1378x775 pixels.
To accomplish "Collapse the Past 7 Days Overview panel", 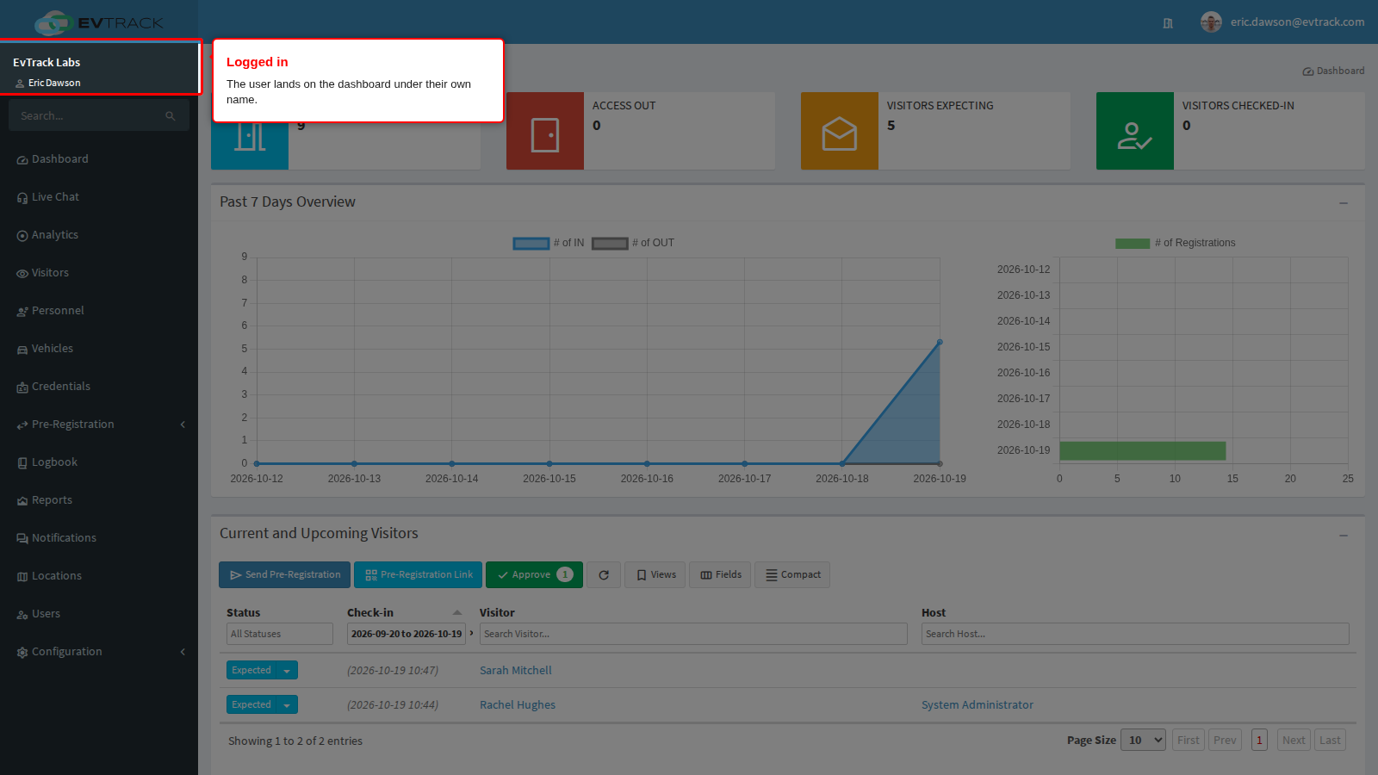I will pyautogui.click(x=1344, y=203).
